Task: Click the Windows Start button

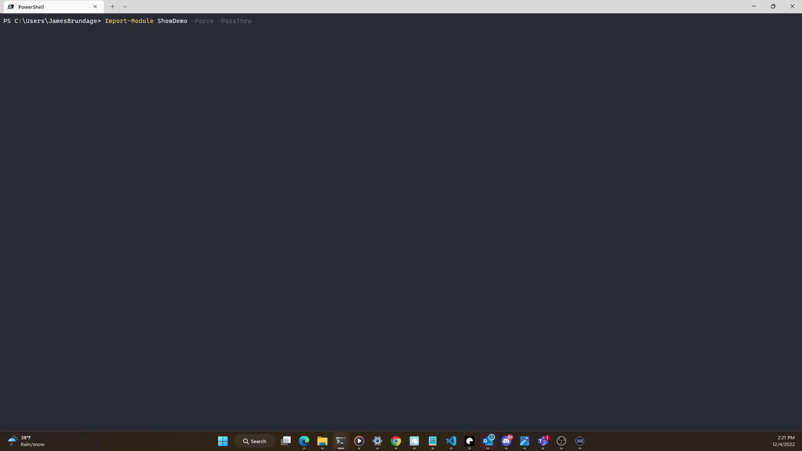Action: point(223,441)
